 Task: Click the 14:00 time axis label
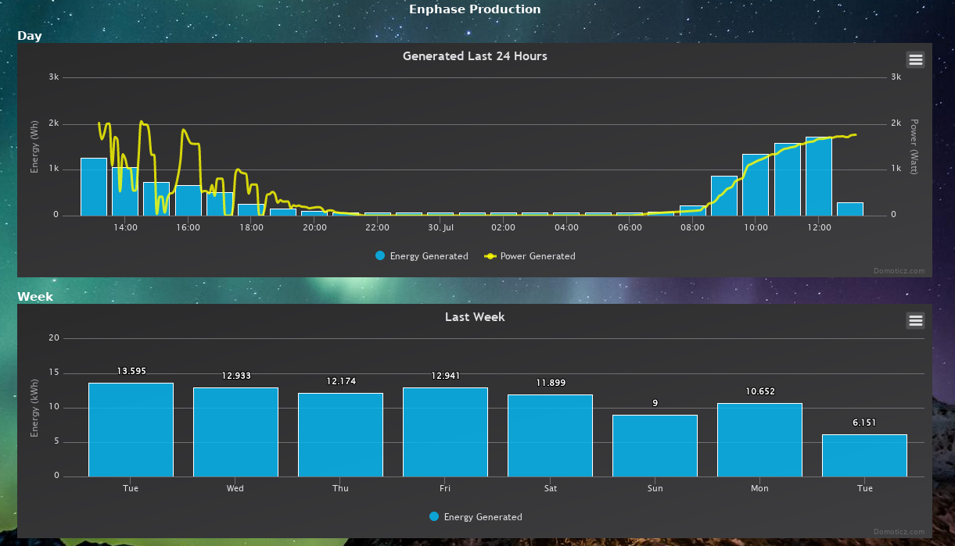tap(125, 227)
